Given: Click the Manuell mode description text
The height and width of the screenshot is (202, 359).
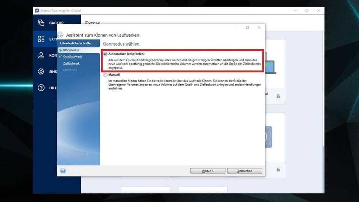Looking at the screenshot, I should (185, 85).
